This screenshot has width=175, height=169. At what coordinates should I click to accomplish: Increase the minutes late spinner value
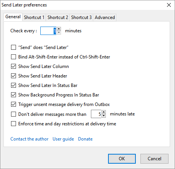click(x=103, y=112)
